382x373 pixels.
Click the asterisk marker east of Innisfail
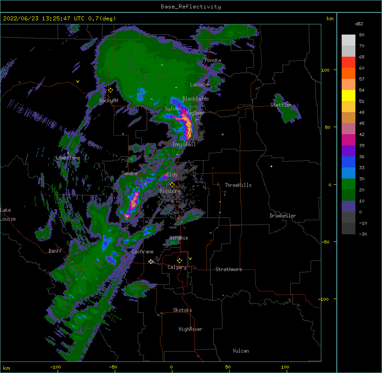[x=222, y=134]
